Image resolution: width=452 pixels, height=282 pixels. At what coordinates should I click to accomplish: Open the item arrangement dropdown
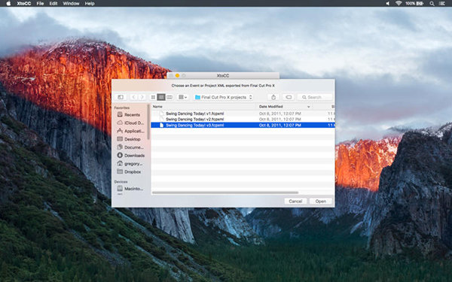click(183, 97)
